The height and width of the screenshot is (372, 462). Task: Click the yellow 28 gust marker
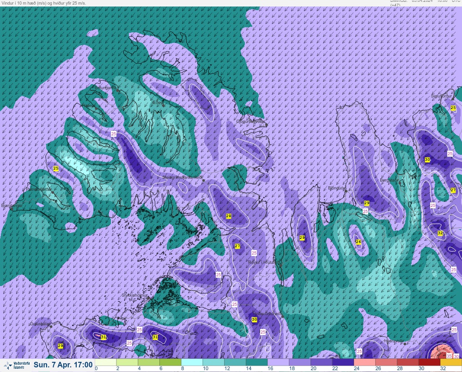(229, 216)
